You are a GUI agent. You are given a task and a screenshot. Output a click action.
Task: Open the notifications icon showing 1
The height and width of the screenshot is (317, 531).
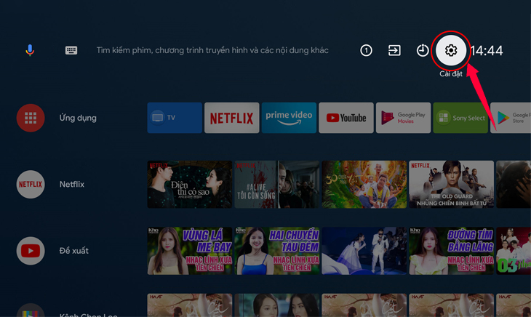tap(366, 50)
